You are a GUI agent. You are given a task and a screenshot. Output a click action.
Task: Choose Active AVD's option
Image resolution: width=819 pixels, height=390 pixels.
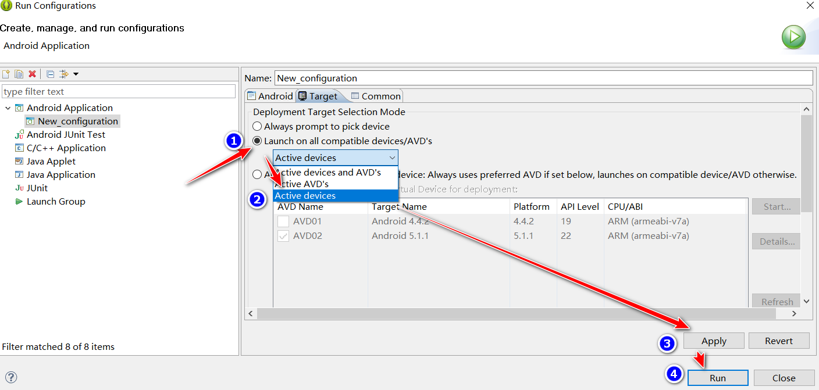pyautogui.click(x=336, y=184)
